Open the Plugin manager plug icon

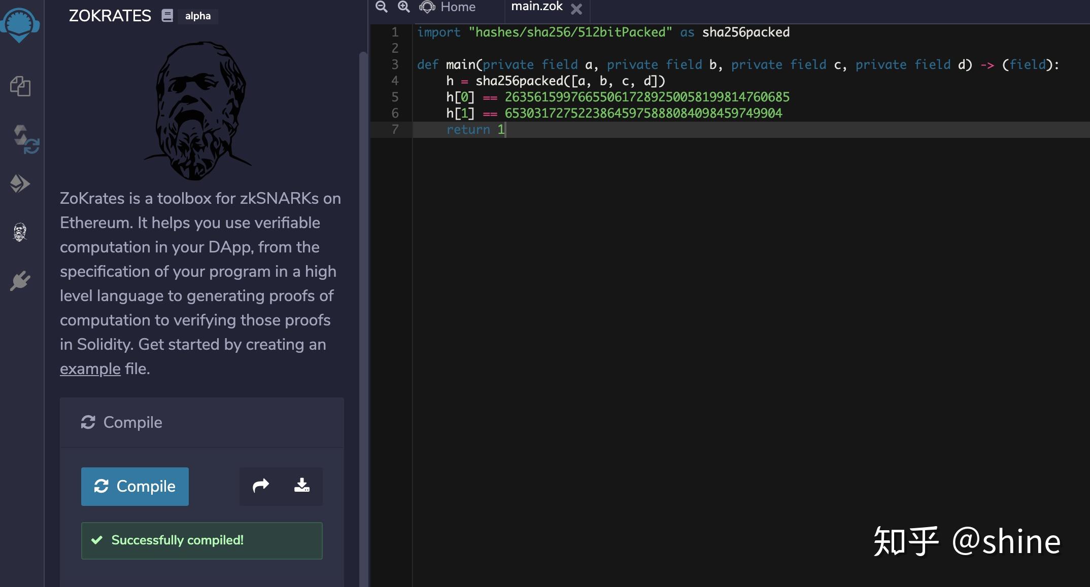click(20, 281)
